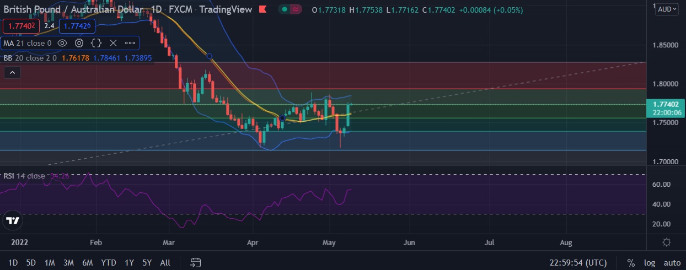This screenshot has height=270, width=686.
Task: Click the 1.75000 price axis label
Action: 667,123
